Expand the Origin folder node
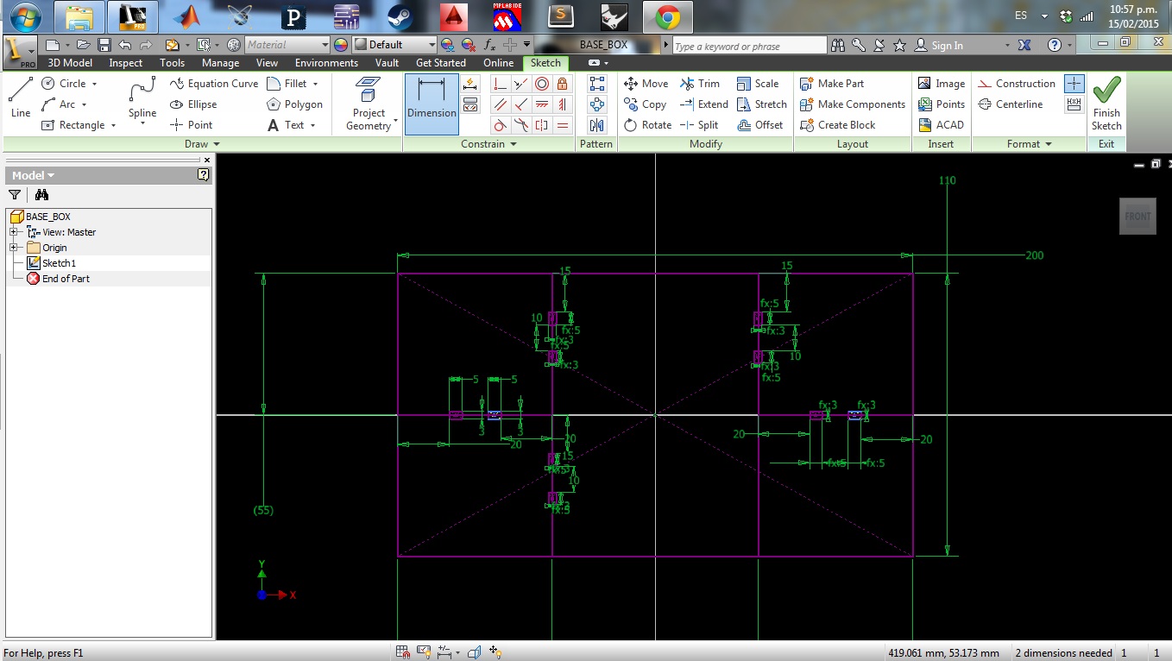Viewport: 1172px width, 661px height. (x=14, y=248)
